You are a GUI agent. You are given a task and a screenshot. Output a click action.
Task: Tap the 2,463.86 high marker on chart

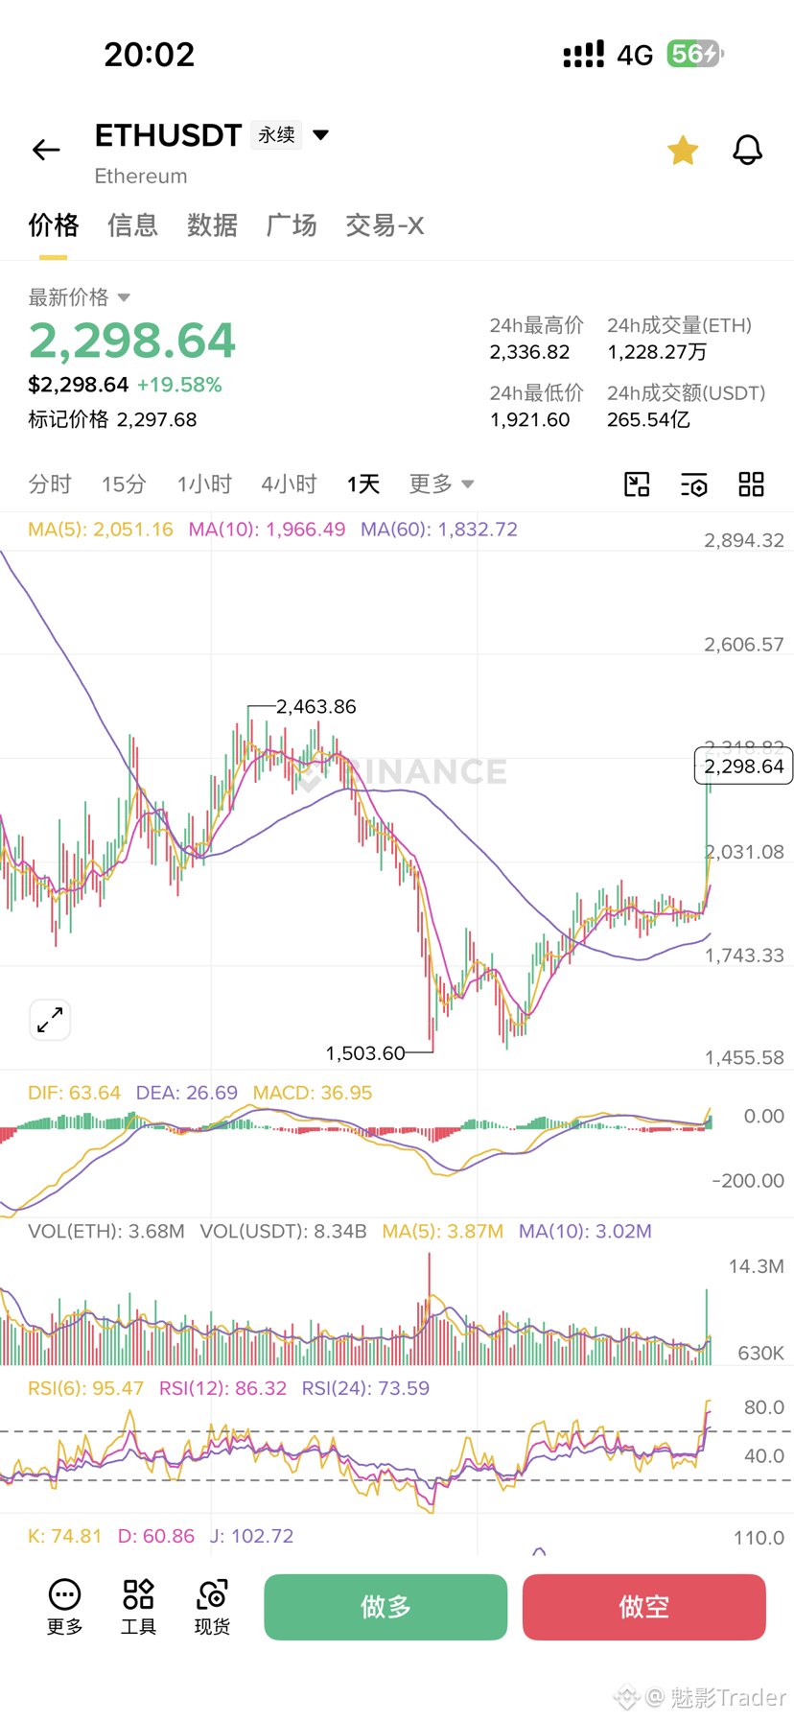tap(316, 707)
